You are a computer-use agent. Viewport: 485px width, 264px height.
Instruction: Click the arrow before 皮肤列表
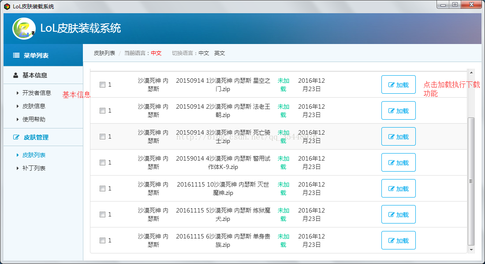[x=18, y=155]
